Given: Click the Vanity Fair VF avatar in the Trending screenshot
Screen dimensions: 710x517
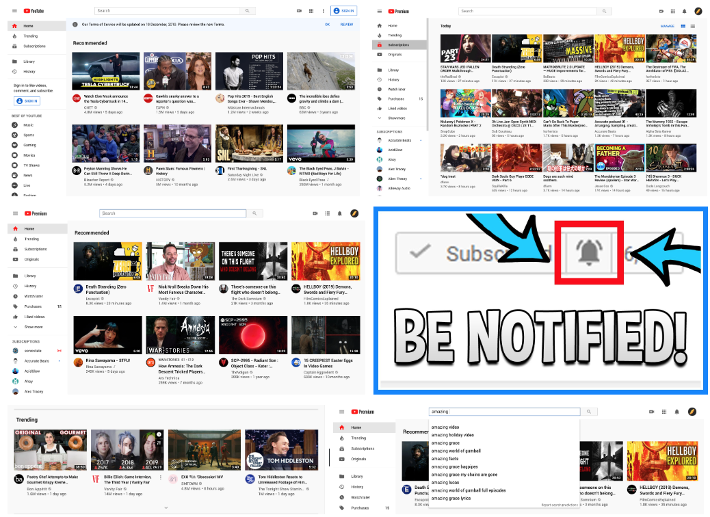Looking at the screenshot, I should click(96, 479).
